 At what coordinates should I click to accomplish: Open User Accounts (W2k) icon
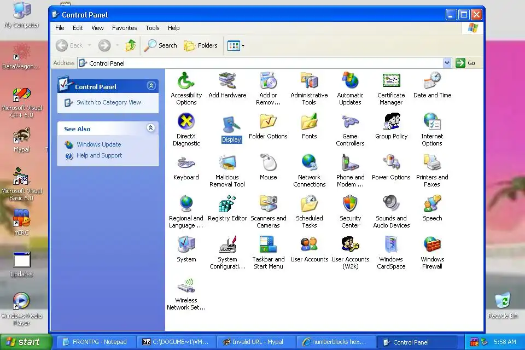[x=350, y=244]
